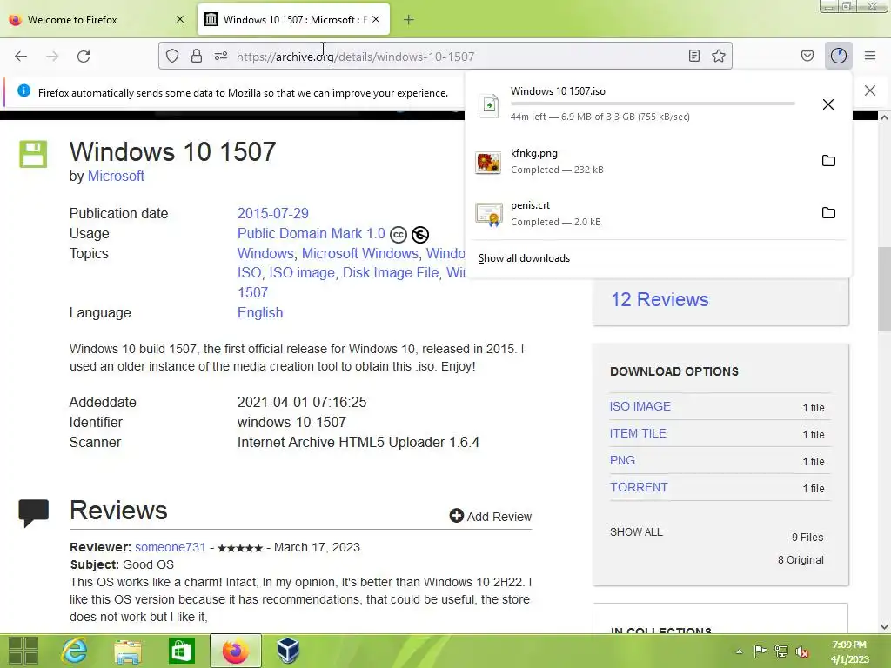Close the Welcome to Firefox tab
Screen dimensions: 891x668
pos(180,19)
